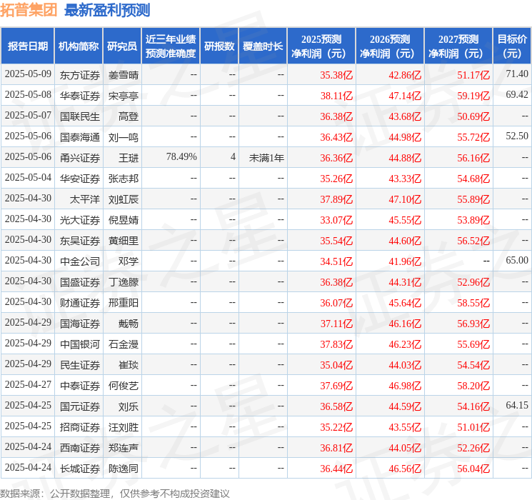Select the 报告日期 column header
Viewport: 532px width, 500px height.
point(27,46)
